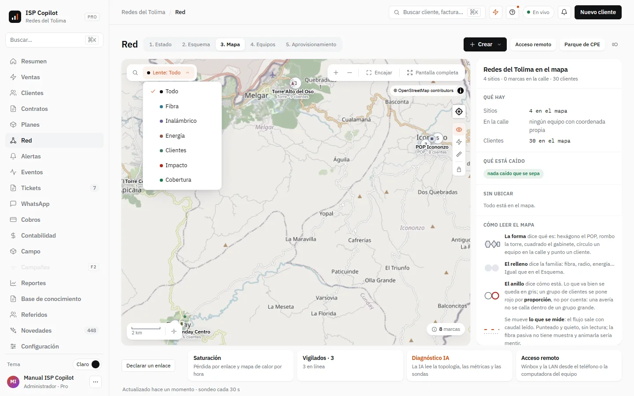Switch to the 5. Aprovisionamiento tab
This screenshot has height=396, width=634.
tap(311, 44)
